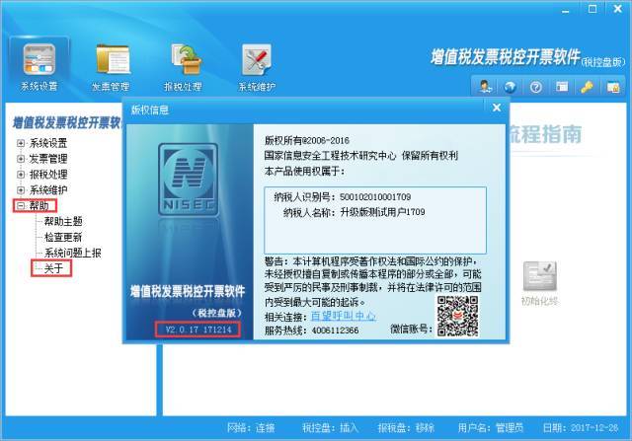Maximize the main application window
This screenshot has width=632, height=441.
pyautogui.click(x=592, y=9)
